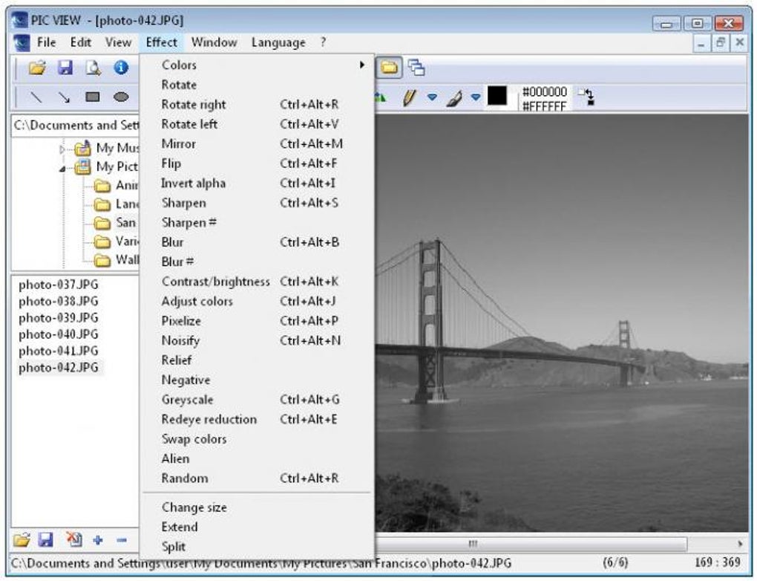Select the filled ellipse shape tool
Image resolution: width=757 pixels, height=581 pixels.
120,97
